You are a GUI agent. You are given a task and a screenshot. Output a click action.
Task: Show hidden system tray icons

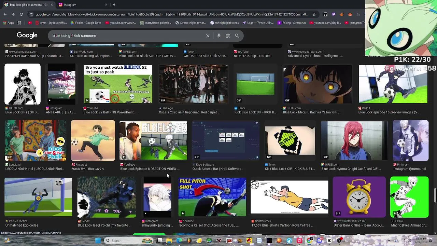pyautogui.click(x=389, y=241)
